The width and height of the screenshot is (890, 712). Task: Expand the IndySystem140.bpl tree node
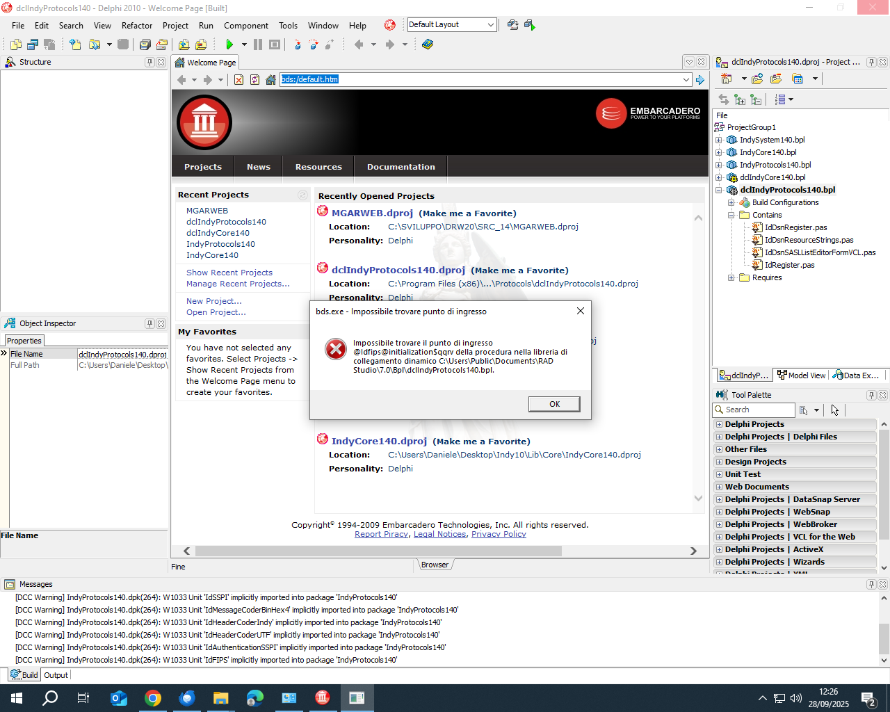(719, 140)
